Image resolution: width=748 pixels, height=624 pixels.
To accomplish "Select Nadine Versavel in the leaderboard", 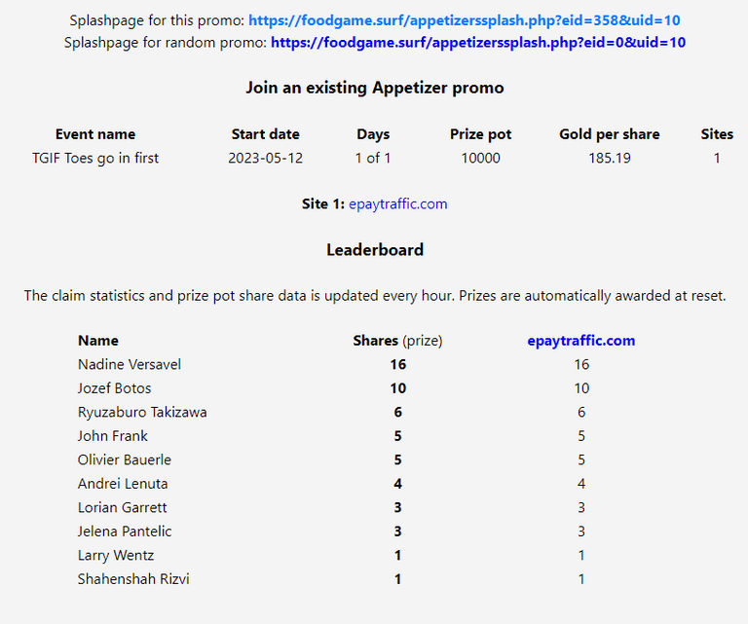I will point(130,364).
